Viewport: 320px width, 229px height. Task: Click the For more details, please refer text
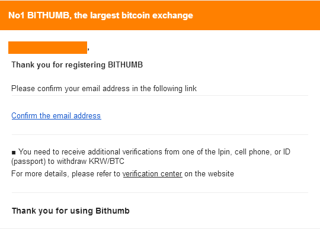pyautogui.click(x=66, y=174)
